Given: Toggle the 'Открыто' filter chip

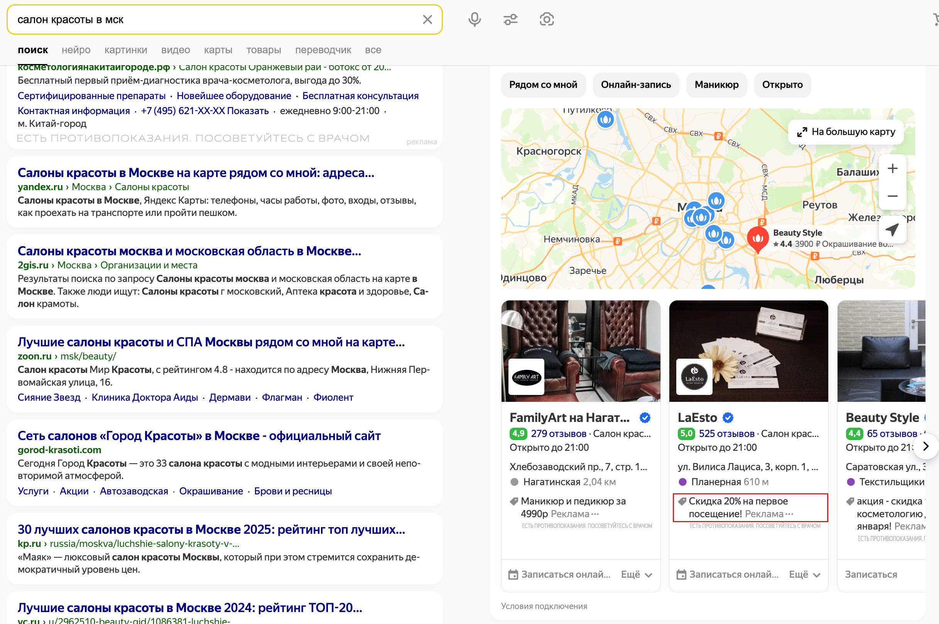Looking at the screenshot, I should (782, 85).
